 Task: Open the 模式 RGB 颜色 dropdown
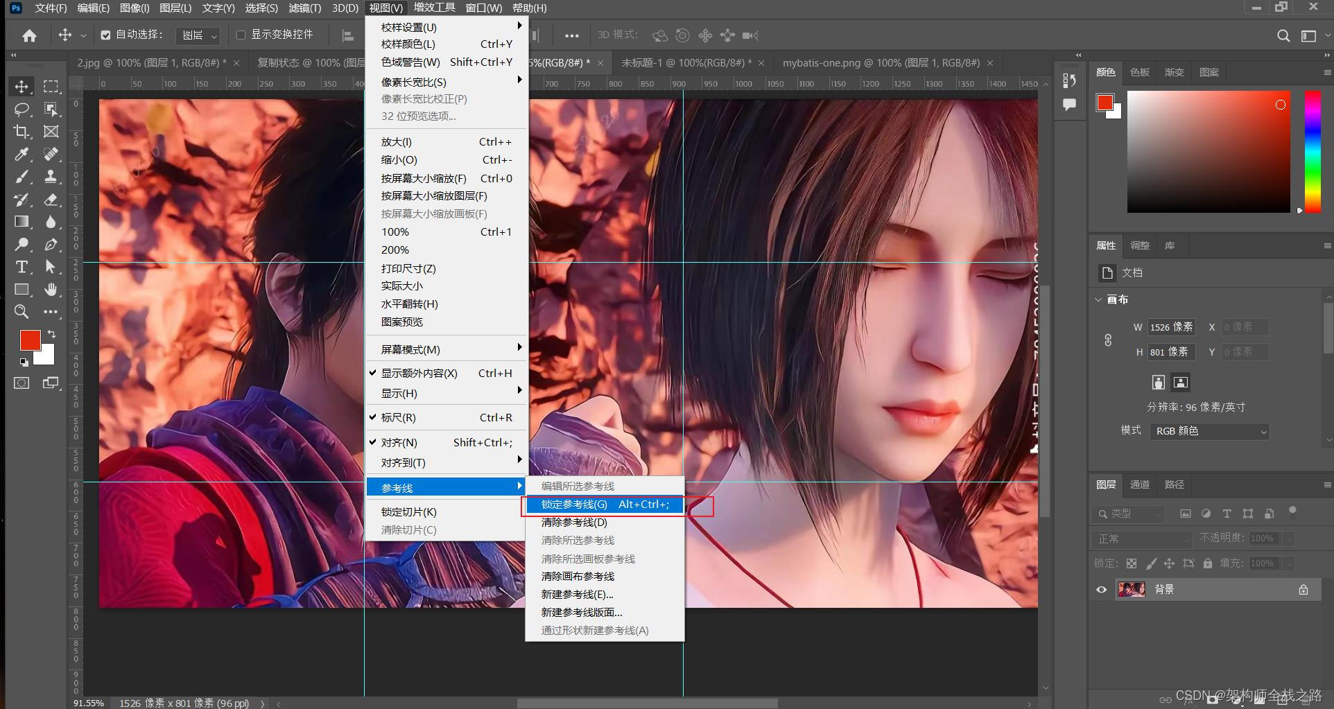click(1209, 431)
